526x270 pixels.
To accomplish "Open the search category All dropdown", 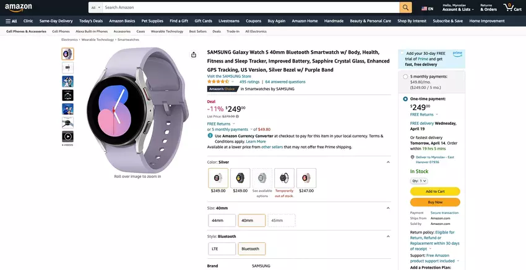I will point(95,7).
